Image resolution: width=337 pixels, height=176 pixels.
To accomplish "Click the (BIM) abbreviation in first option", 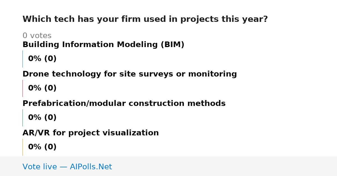I will click(x=172, y=45).
